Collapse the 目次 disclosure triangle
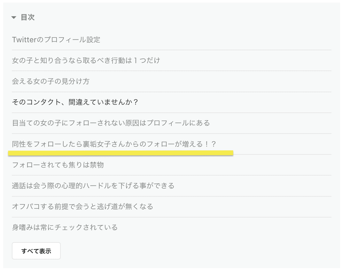The width and height of the screenshot is (342, 271). [x=14, y=18]
